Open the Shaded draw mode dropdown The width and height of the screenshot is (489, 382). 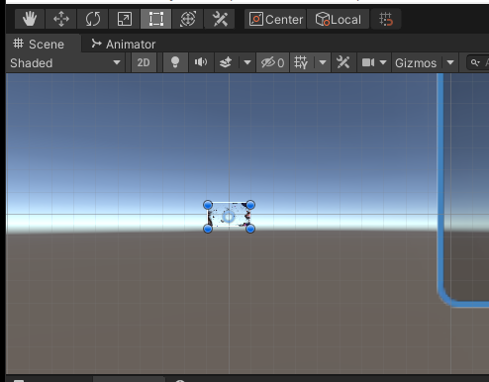point(65,62)
